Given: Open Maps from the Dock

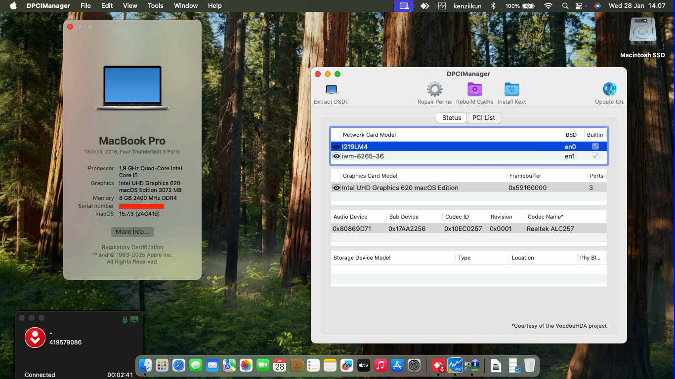Looking at the screenshot, I should [229, 365].
